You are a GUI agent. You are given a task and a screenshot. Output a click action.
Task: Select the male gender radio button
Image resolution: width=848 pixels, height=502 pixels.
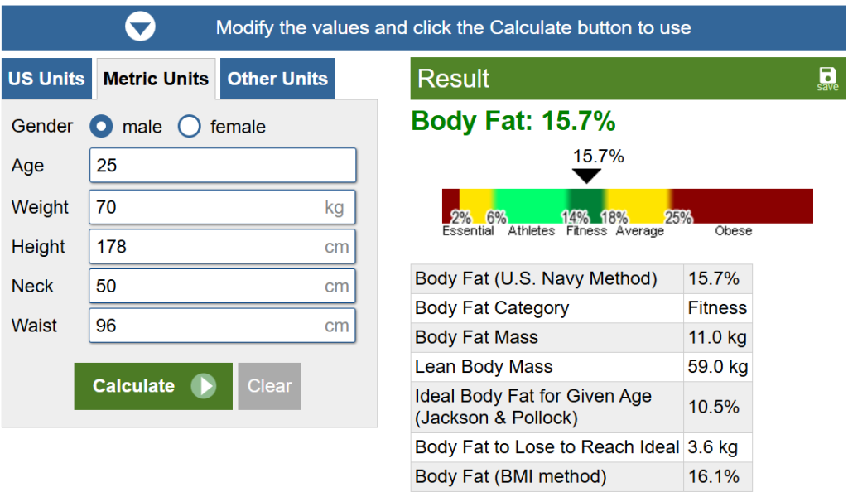point(102,127)
